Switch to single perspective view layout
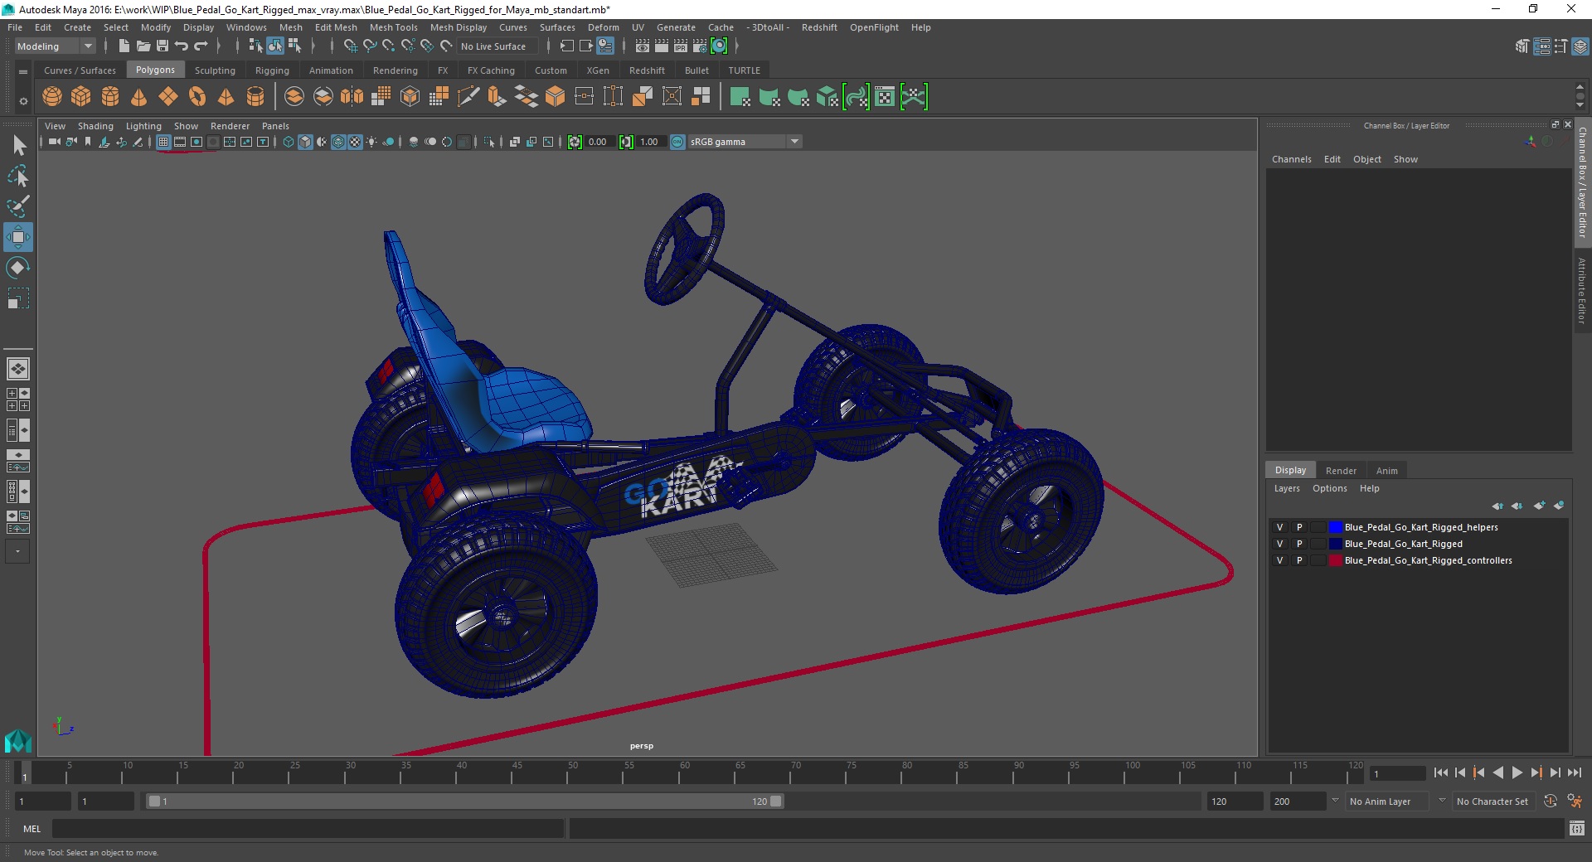 coord(18,369)
